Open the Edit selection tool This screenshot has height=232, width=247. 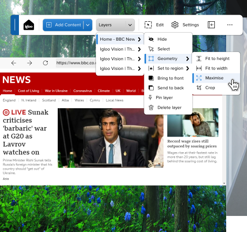(154, 25)
